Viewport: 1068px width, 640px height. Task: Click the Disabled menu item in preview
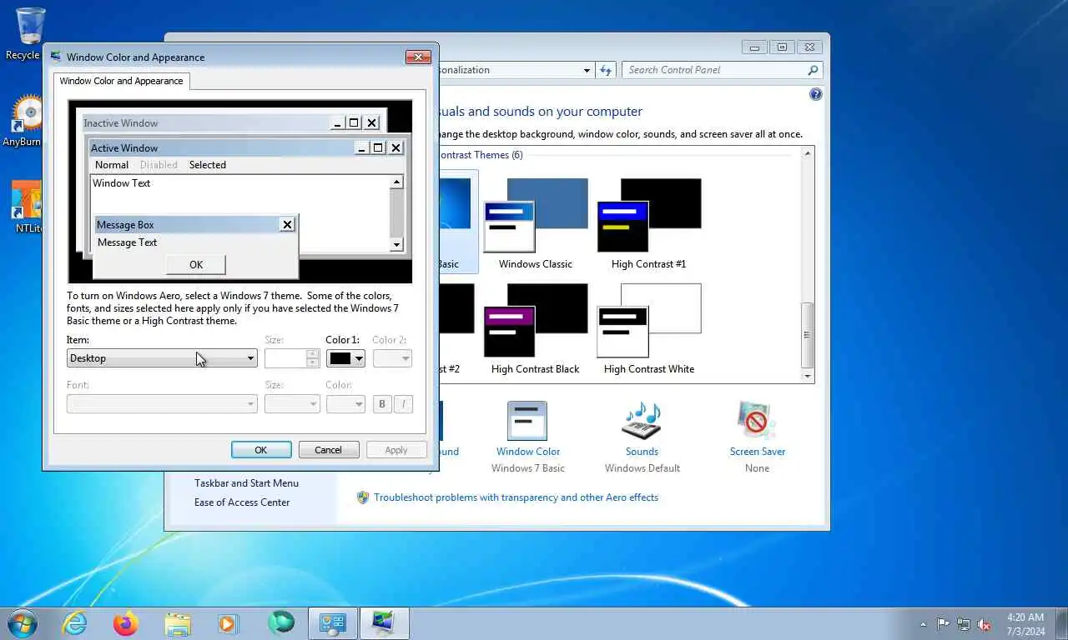[x=159, y=165]
